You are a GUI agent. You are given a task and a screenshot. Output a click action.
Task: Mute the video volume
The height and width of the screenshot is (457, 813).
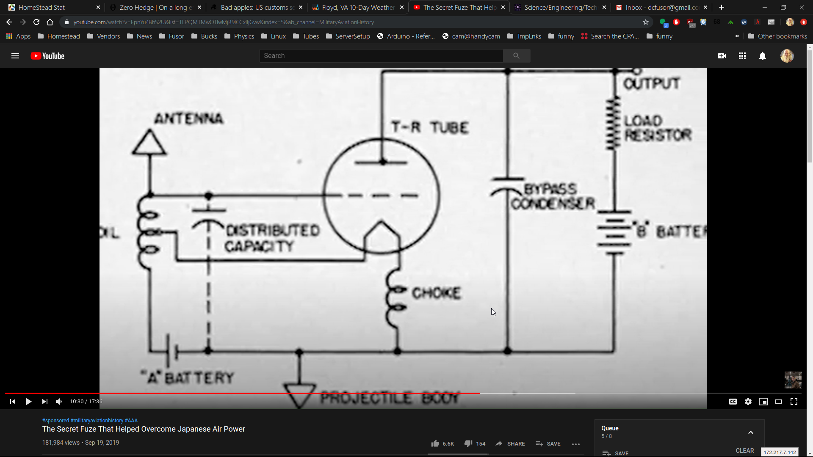point(59,402)
